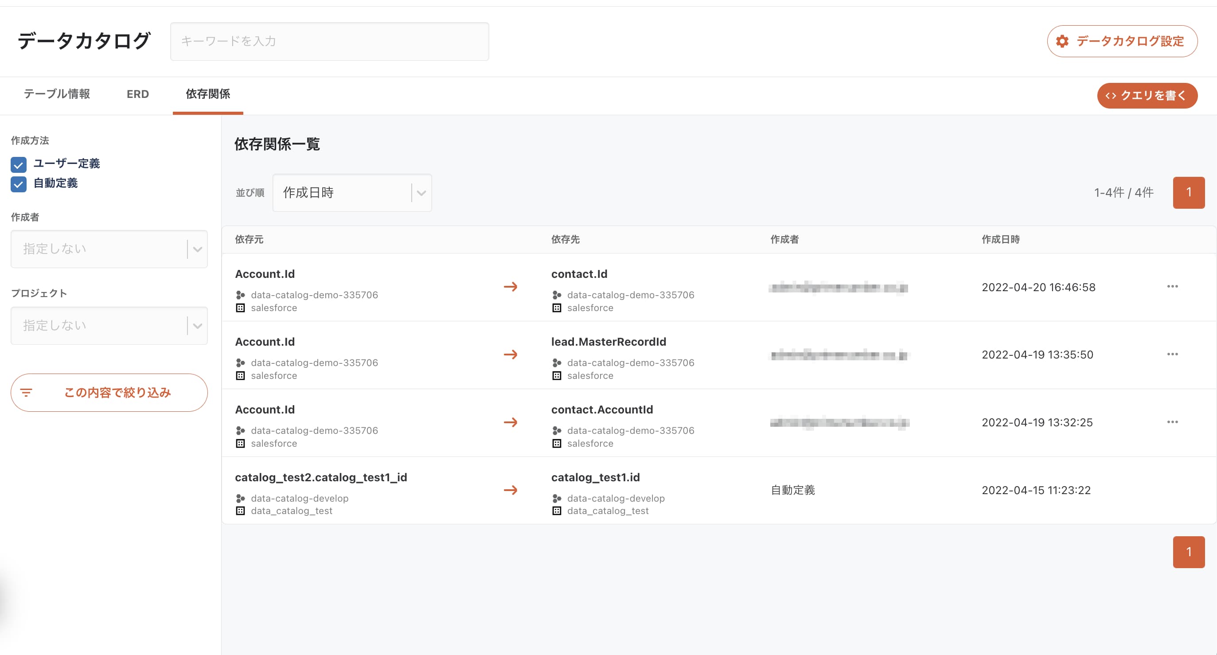Screen dimensions: 1217x655
Task: Click contact.AccountId dependency target name
Action: pos(602,410)
